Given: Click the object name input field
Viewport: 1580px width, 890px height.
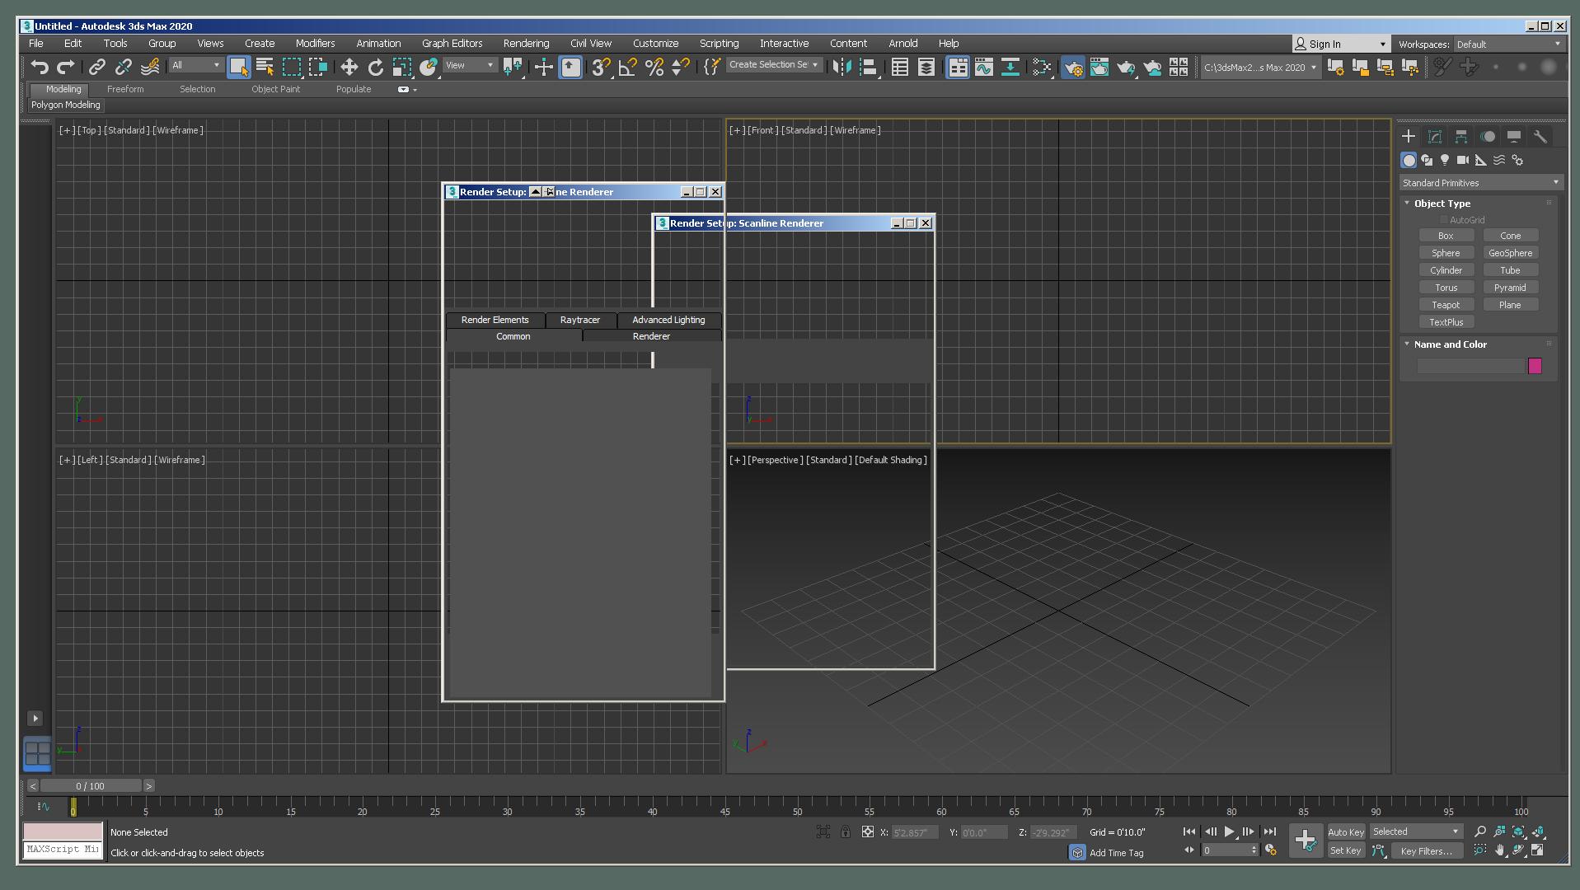Looking at the screenshot, I should click(1471, 366).
